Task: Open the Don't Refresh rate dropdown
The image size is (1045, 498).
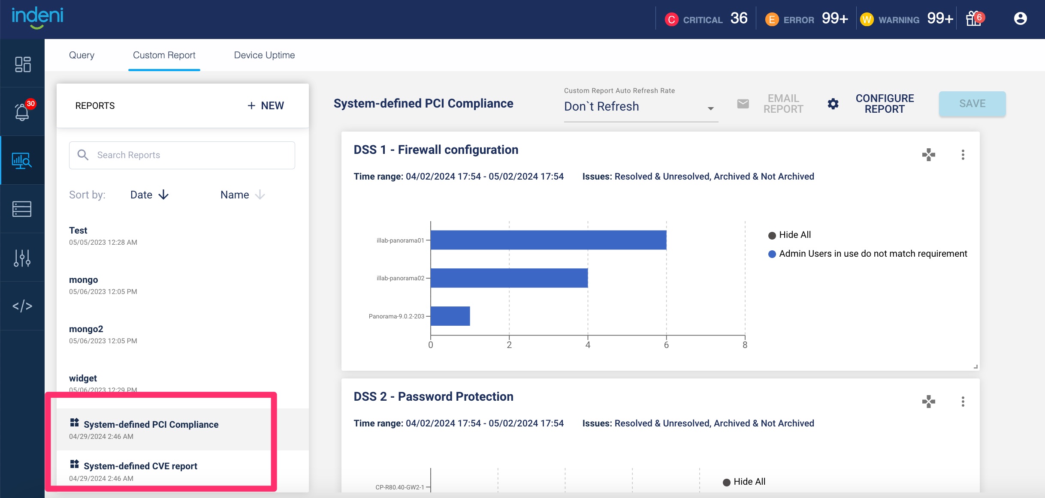Action: 641,107
